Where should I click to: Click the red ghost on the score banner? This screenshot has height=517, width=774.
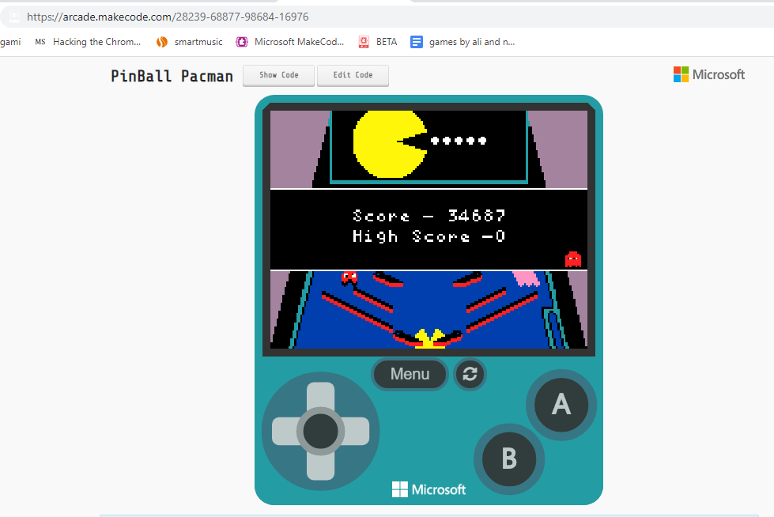coord(573,259)
